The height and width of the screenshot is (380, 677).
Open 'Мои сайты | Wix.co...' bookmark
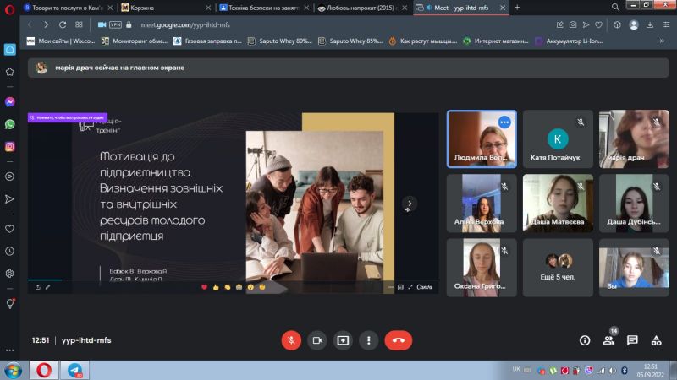pos(61,41)
